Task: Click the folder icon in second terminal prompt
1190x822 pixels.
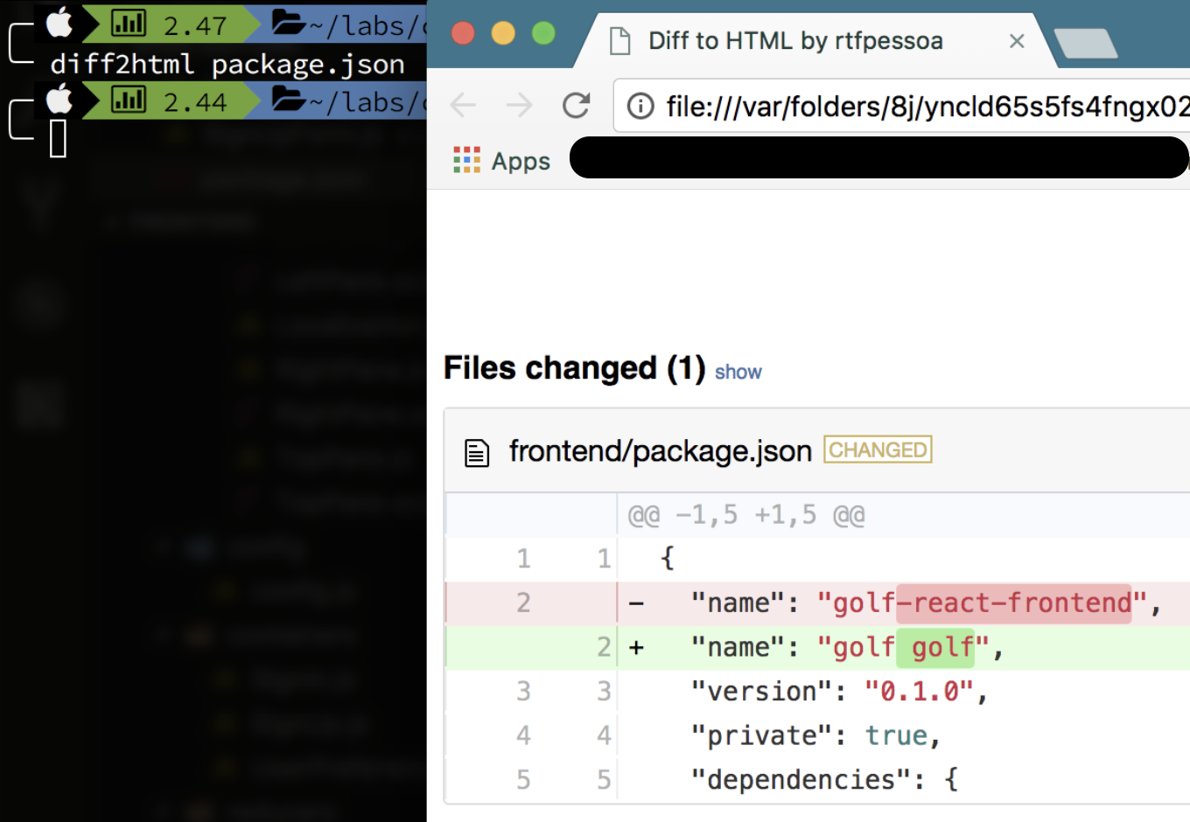Action: 288,98
